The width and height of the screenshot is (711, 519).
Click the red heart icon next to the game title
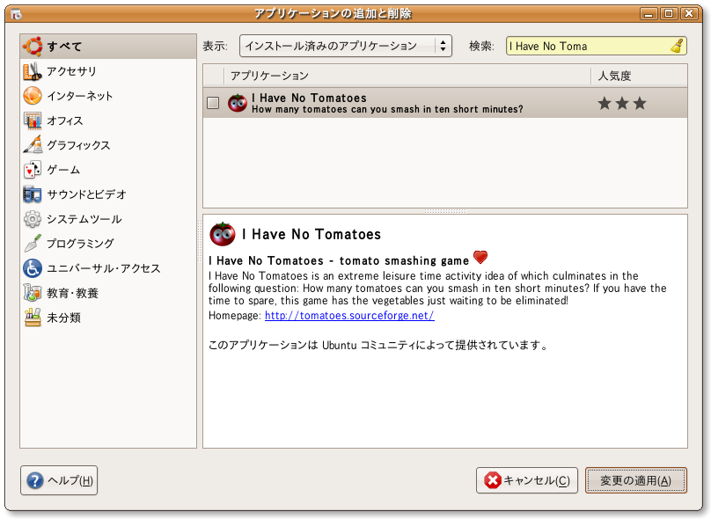480,258
